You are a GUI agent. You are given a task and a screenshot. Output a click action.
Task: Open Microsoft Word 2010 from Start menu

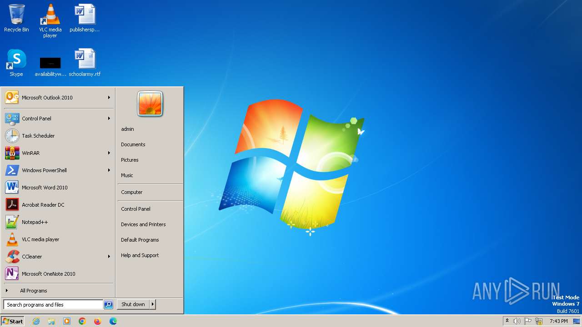59,188
